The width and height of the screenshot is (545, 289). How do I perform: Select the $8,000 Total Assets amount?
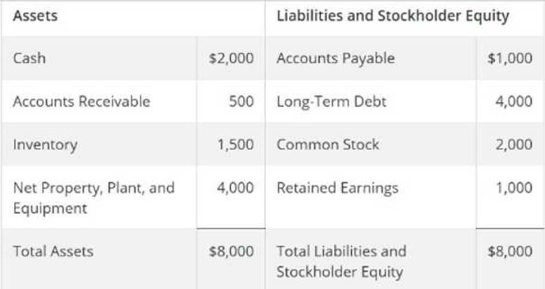click(232, 251)
